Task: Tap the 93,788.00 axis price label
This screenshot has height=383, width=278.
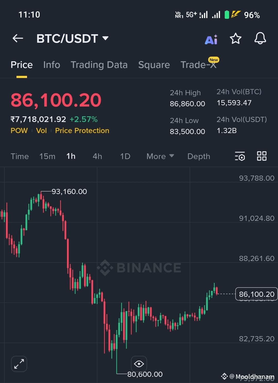Action: [257, 178]
